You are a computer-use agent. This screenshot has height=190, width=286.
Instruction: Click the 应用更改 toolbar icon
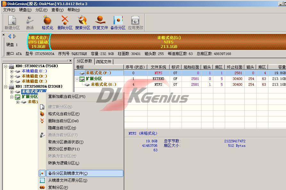[x=135, y=23]
